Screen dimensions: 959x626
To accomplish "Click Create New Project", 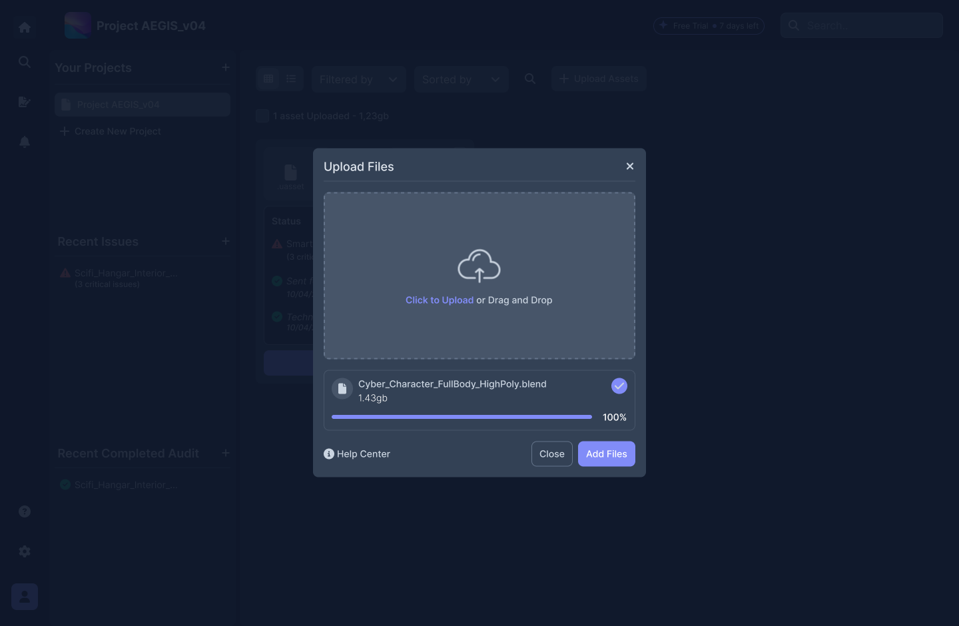I will click(x=111, y=131).
